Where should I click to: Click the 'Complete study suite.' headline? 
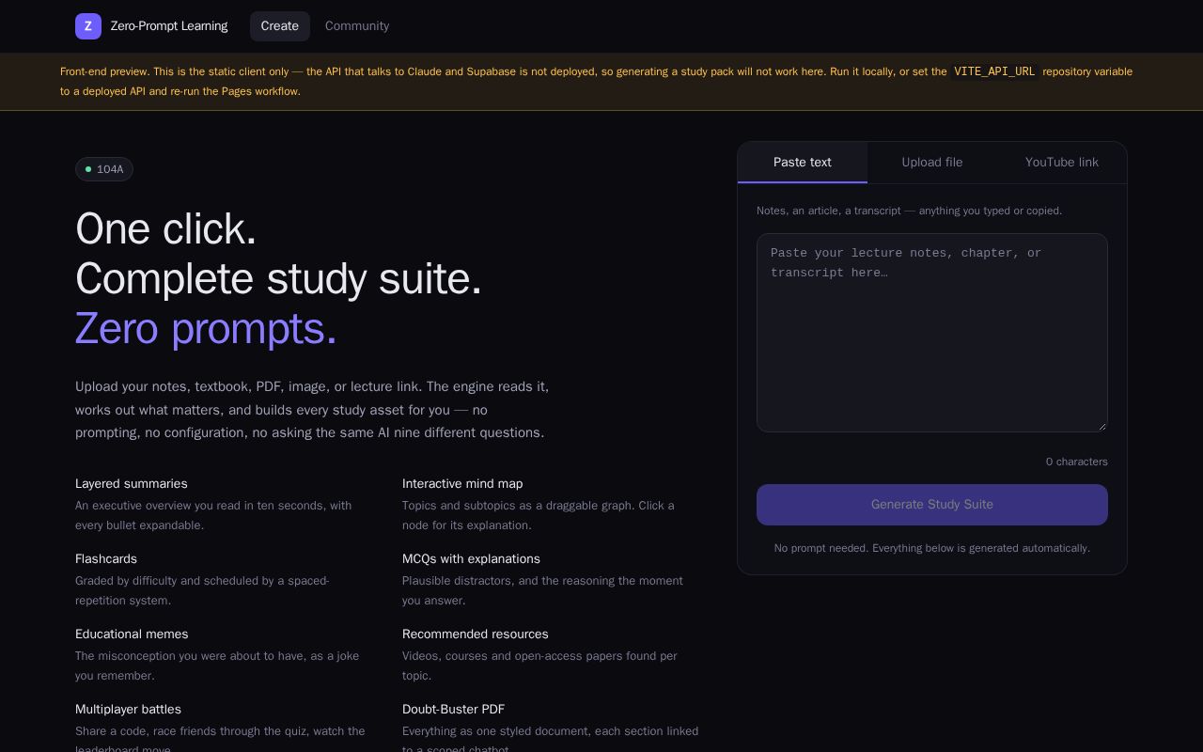278,279
